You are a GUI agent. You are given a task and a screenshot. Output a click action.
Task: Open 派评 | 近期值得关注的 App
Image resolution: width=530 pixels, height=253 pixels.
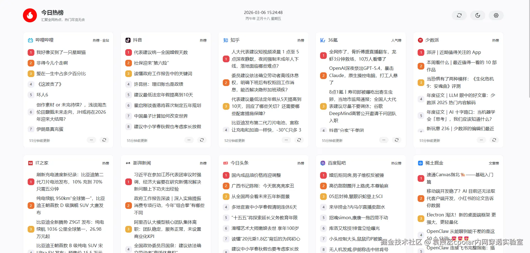click(x=454, y=52)
